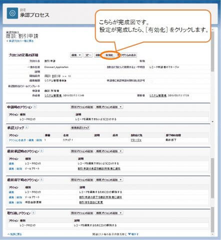Click the 新規承認ステップ button

point(80,127)
